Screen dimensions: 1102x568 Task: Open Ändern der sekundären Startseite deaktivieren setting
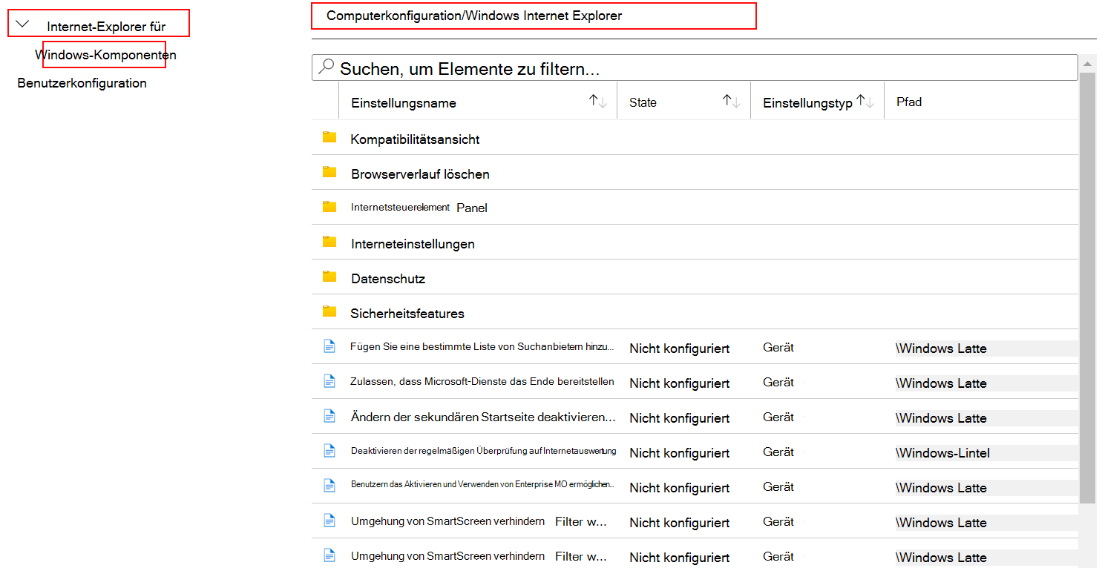(x=483, y=417)
